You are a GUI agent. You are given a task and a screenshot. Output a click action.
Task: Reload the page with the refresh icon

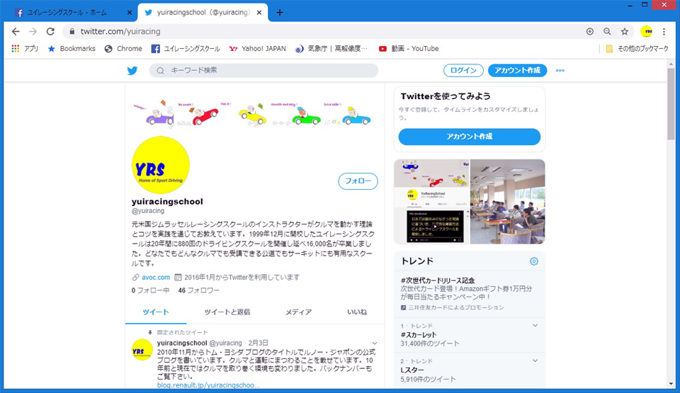point(50,32)
